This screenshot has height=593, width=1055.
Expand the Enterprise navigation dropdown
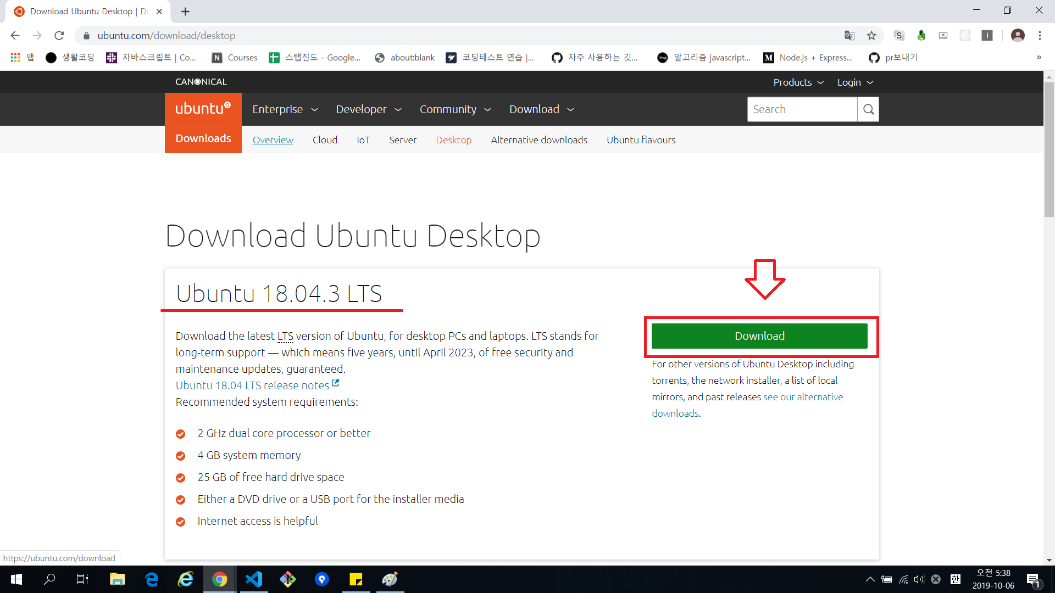click(285, 109)
